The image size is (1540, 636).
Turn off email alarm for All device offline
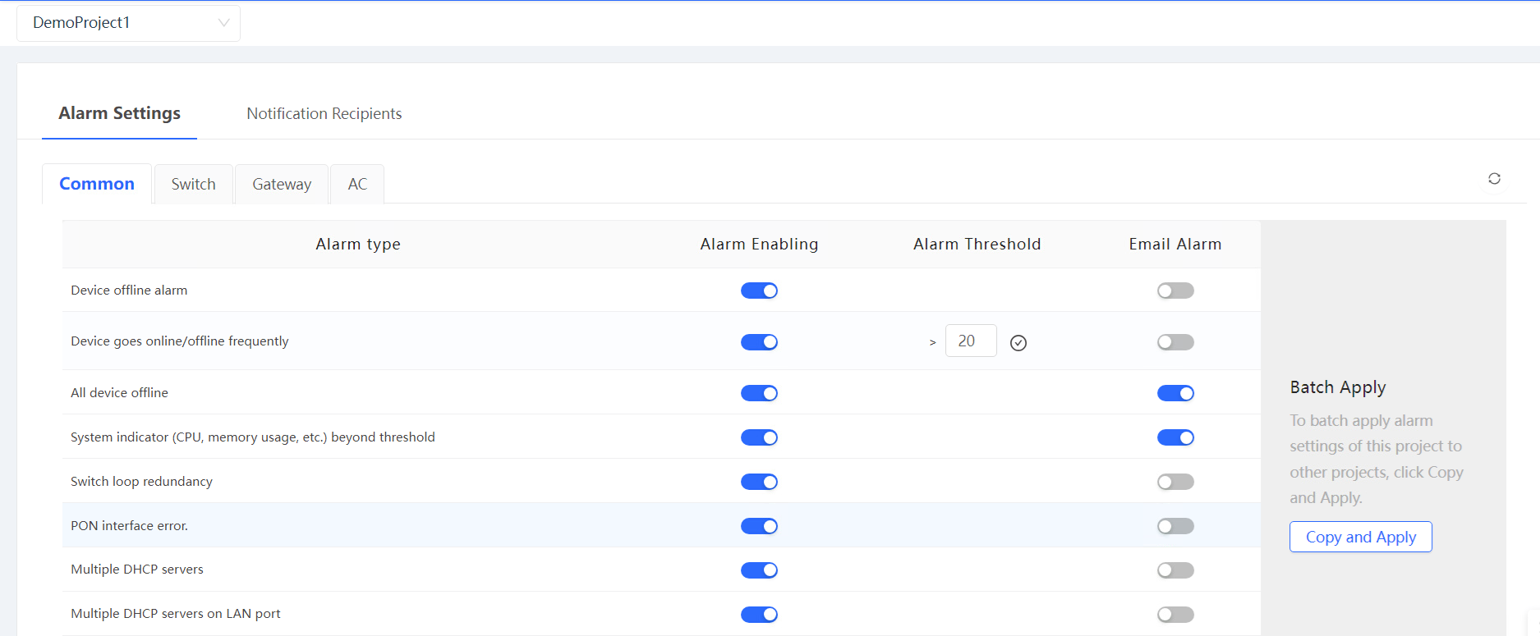(x=1175, y=394)
